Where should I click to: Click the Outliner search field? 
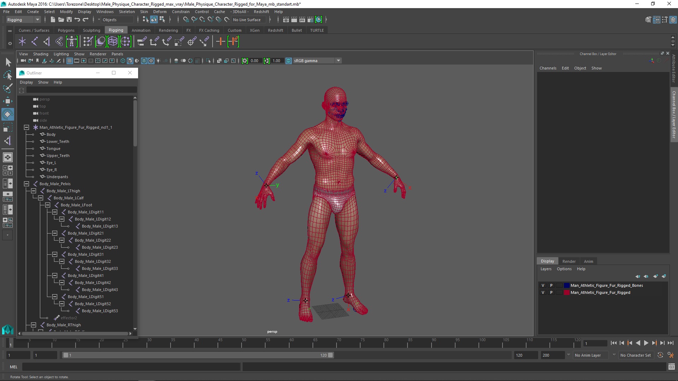point(81,90)
